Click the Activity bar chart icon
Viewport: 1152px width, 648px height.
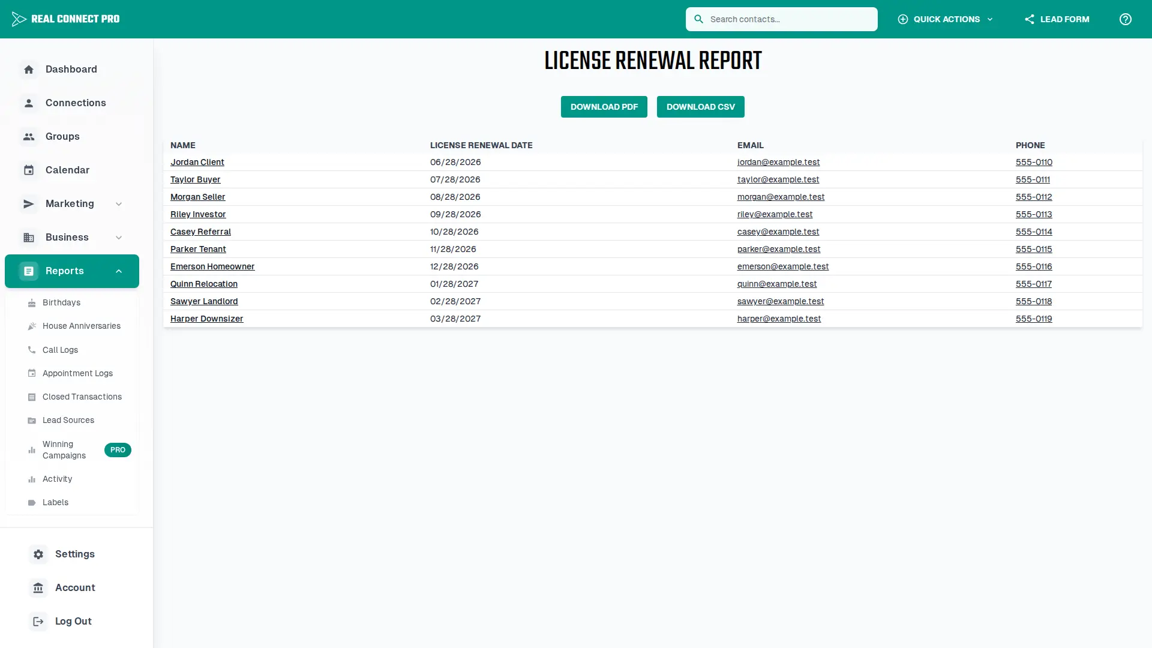(32, 479)
